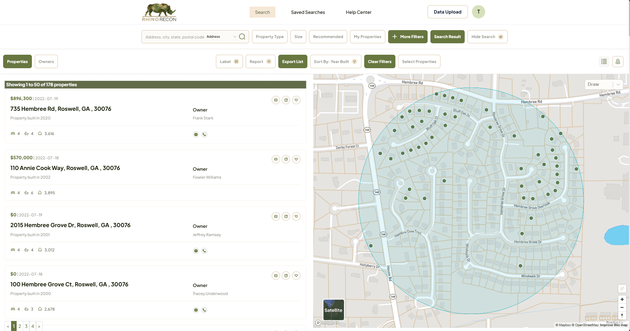Click the address search input field

point(175,37)
